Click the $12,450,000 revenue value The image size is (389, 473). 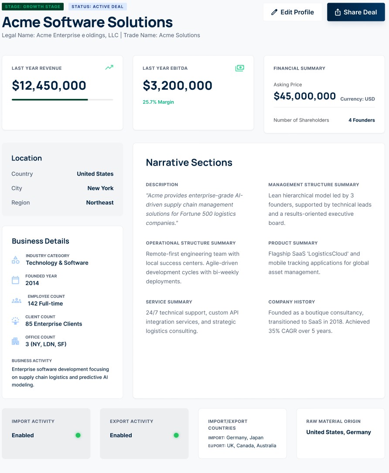[x=49, y=85]
